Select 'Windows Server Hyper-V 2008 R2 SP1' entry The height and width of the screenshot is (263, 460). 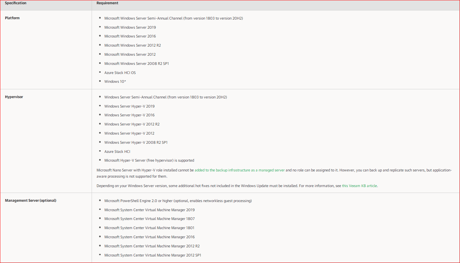tap(136, 142)
